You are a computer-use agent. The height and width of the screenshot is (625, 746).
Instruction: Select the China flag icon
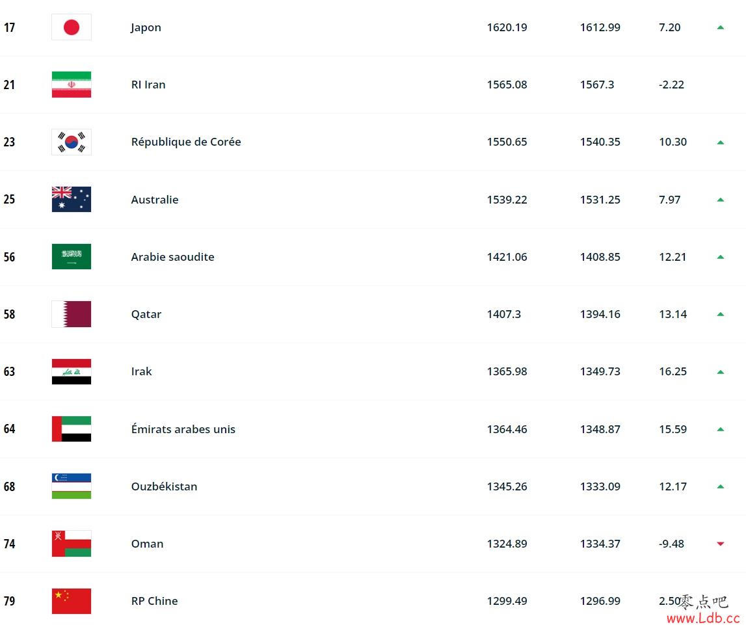pyautogui.click(x=72, y=601)
